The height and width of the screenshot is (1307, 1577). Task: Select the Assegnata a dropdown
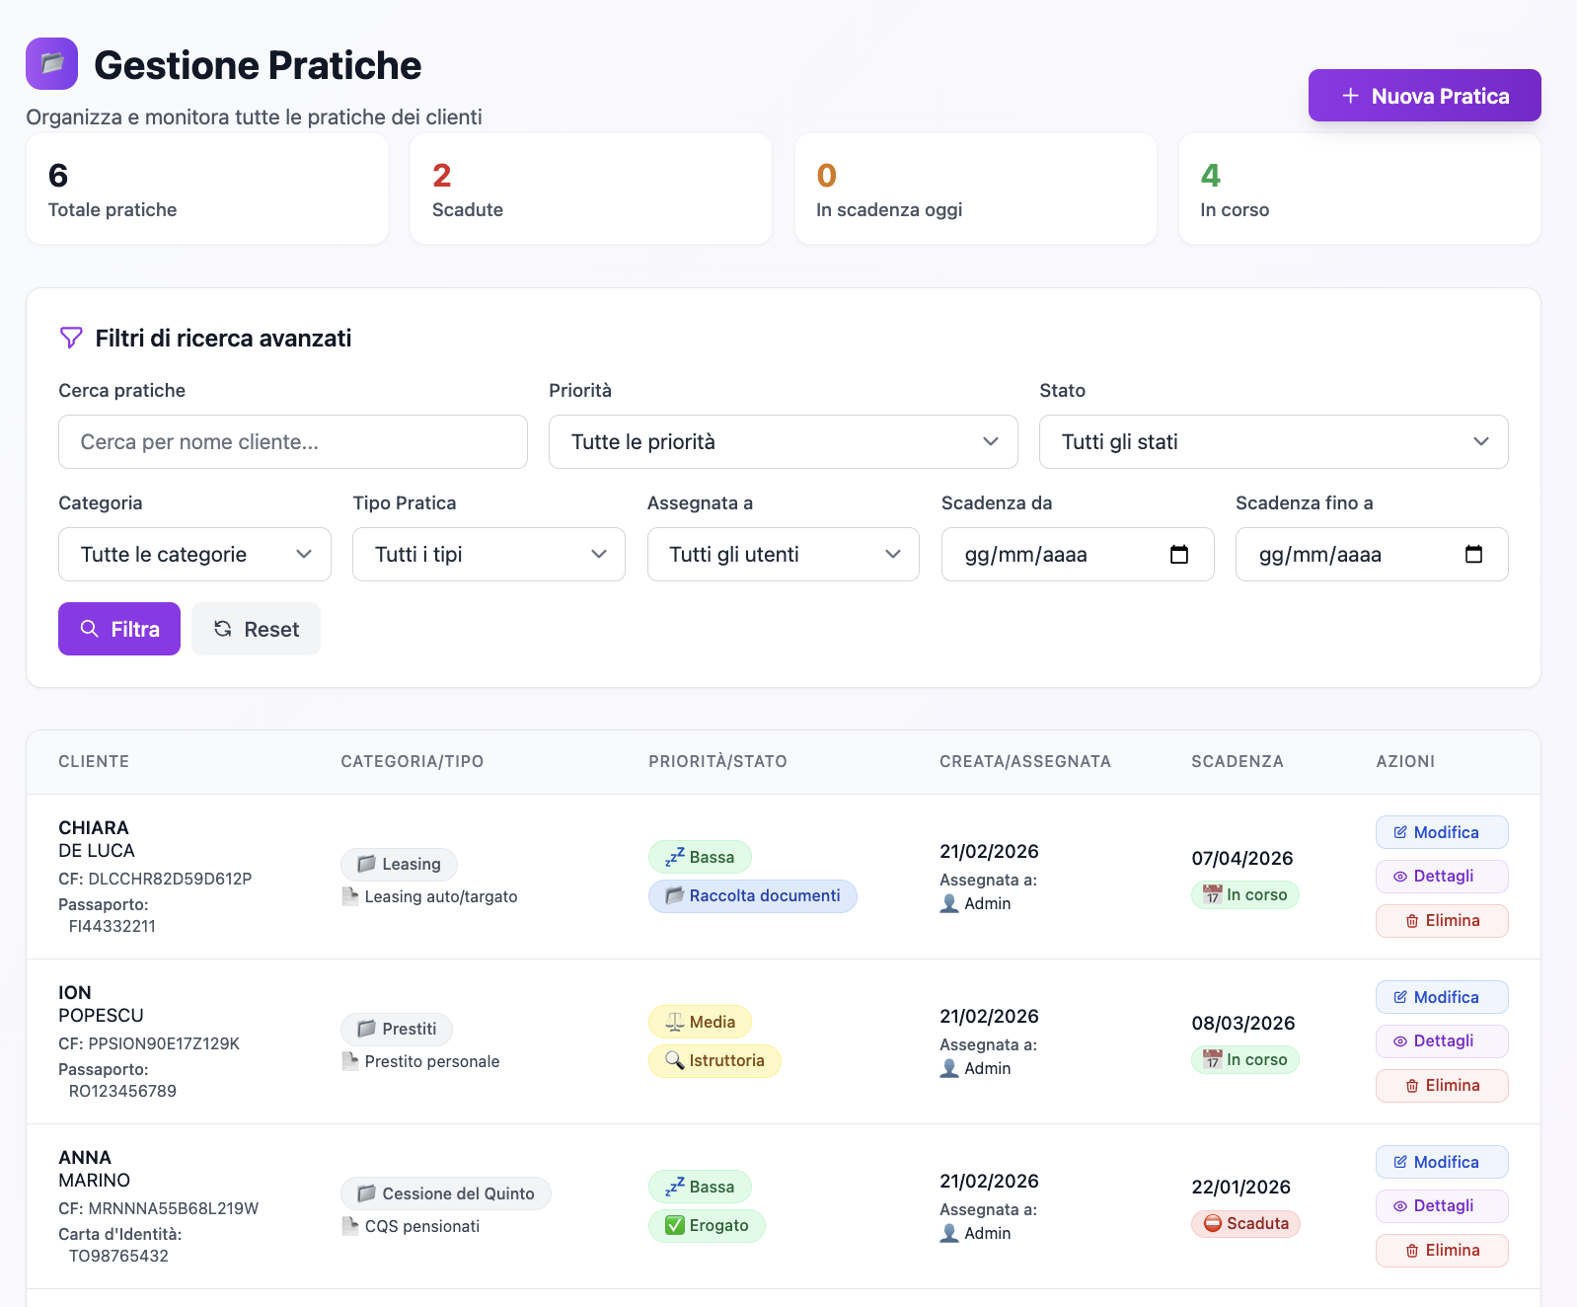783,555
